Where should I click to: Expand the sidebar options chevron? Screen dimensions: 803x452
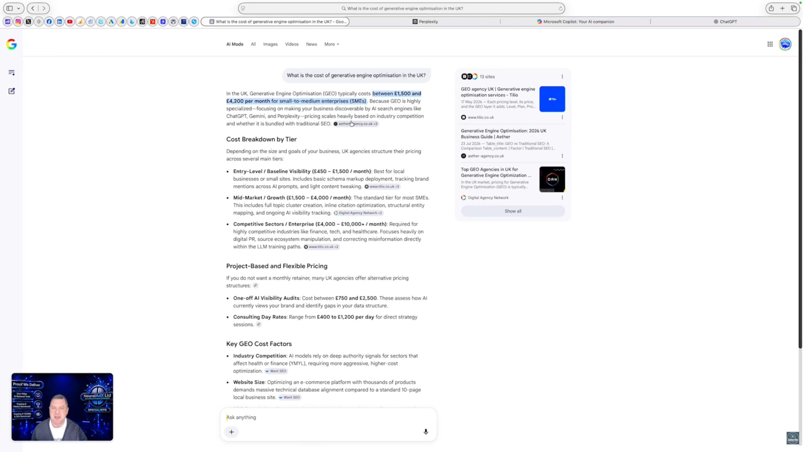(19, 8)
